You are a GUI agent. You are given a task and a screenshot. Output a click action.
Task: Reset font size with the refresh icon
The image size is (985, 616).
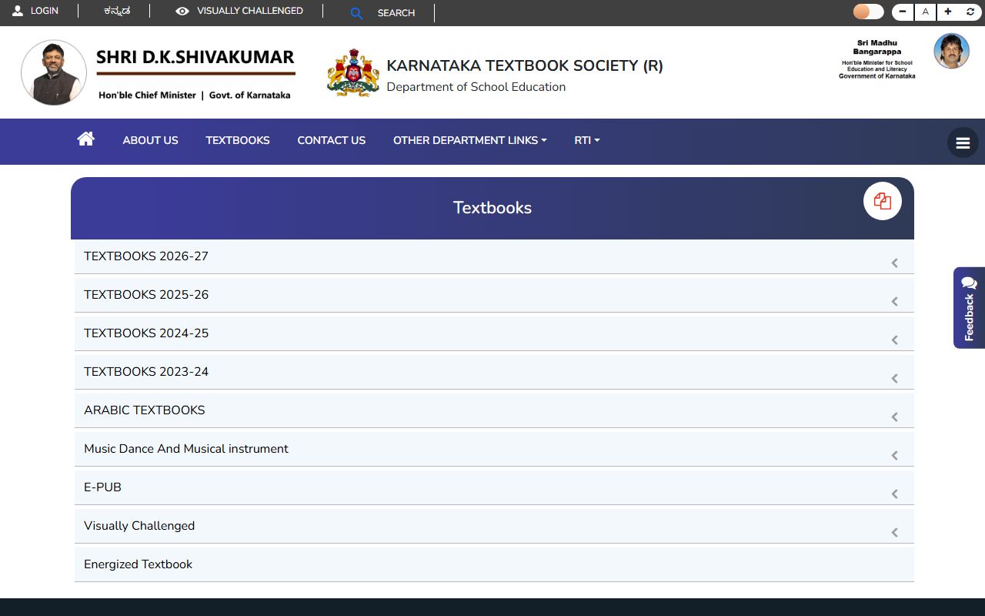point(970,12)
